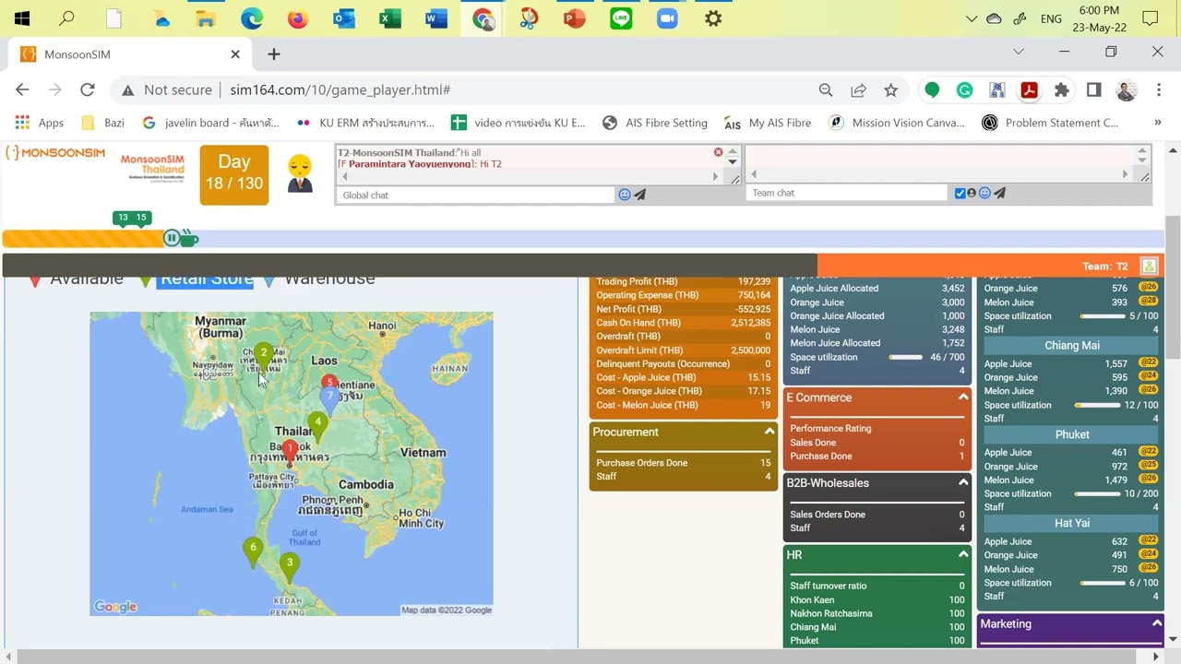Open a new browser tab
This screenshot has width=1181, height=664.
[273, 54]
